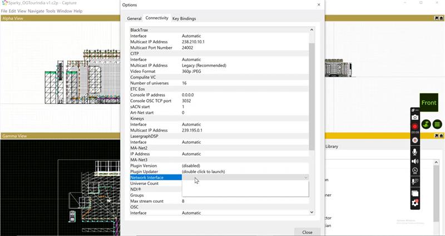Pop out the Library panel with arrow icon
This screenshot has height=236, width=445.
pyautogui.click(x=436, y=136)
